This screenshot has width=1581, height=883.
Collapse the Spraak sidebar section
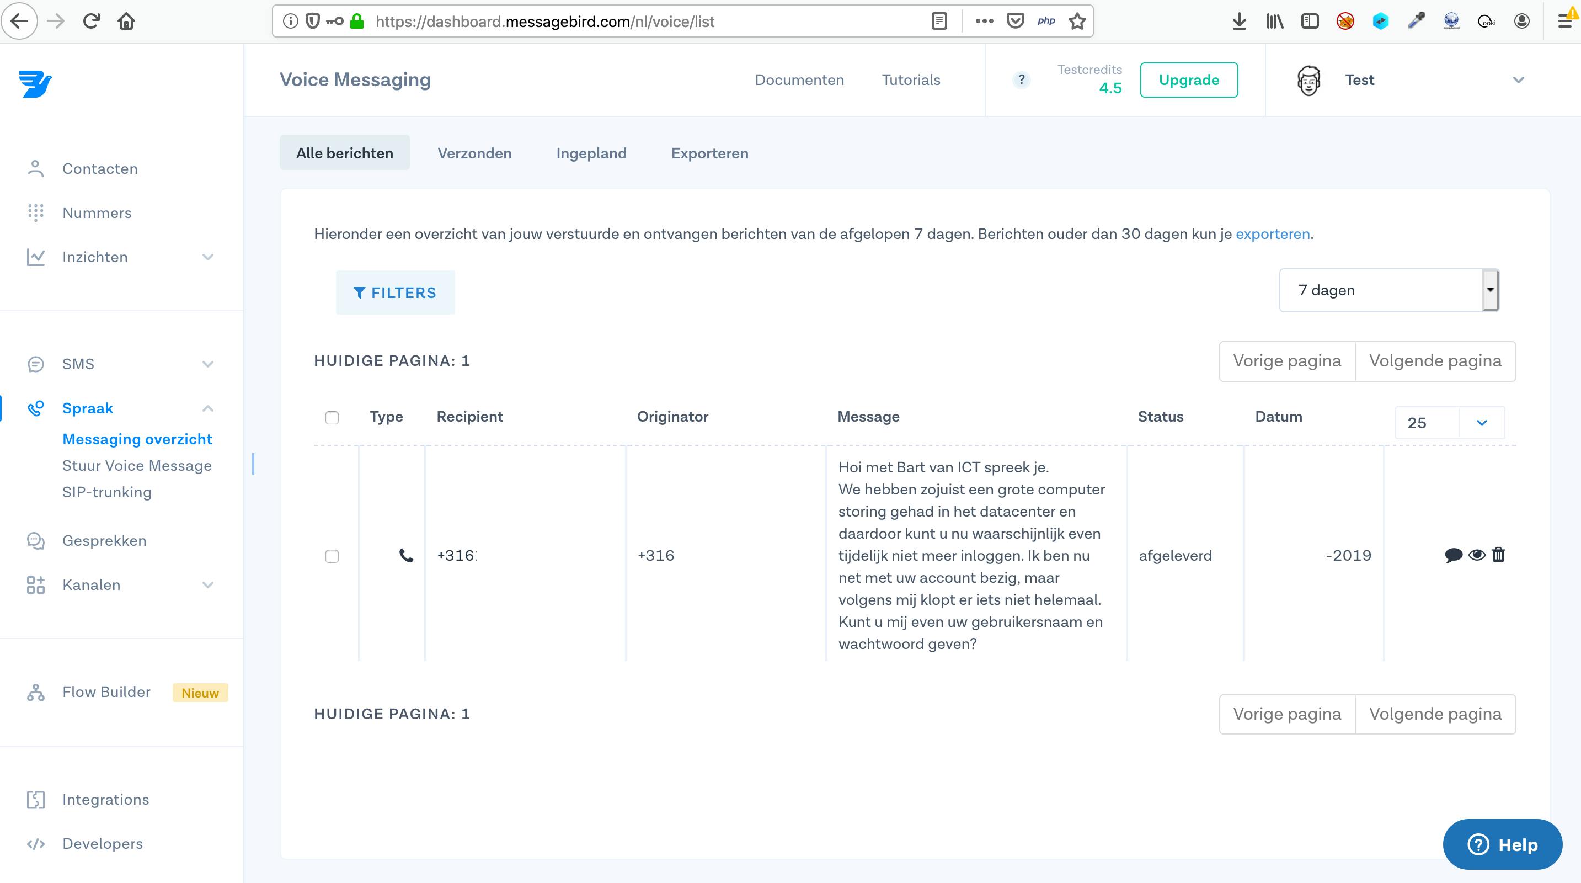pyautogui.click(x=207, y=408)
